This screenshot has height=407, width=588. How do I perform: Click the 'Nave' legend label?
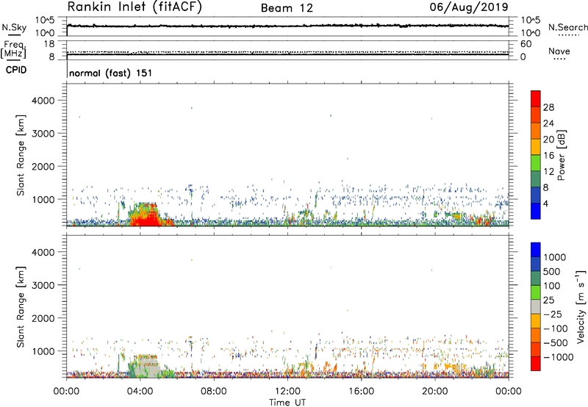click(x=559, y=51)
